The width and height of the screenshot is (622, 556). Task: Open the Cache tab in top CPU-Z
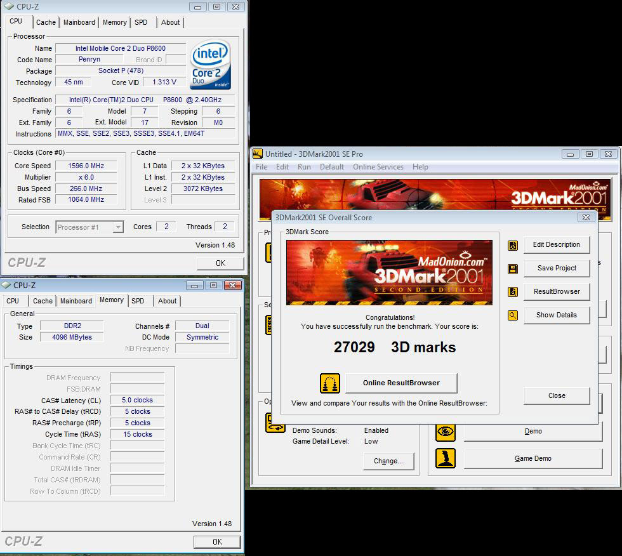click(46, 22)
